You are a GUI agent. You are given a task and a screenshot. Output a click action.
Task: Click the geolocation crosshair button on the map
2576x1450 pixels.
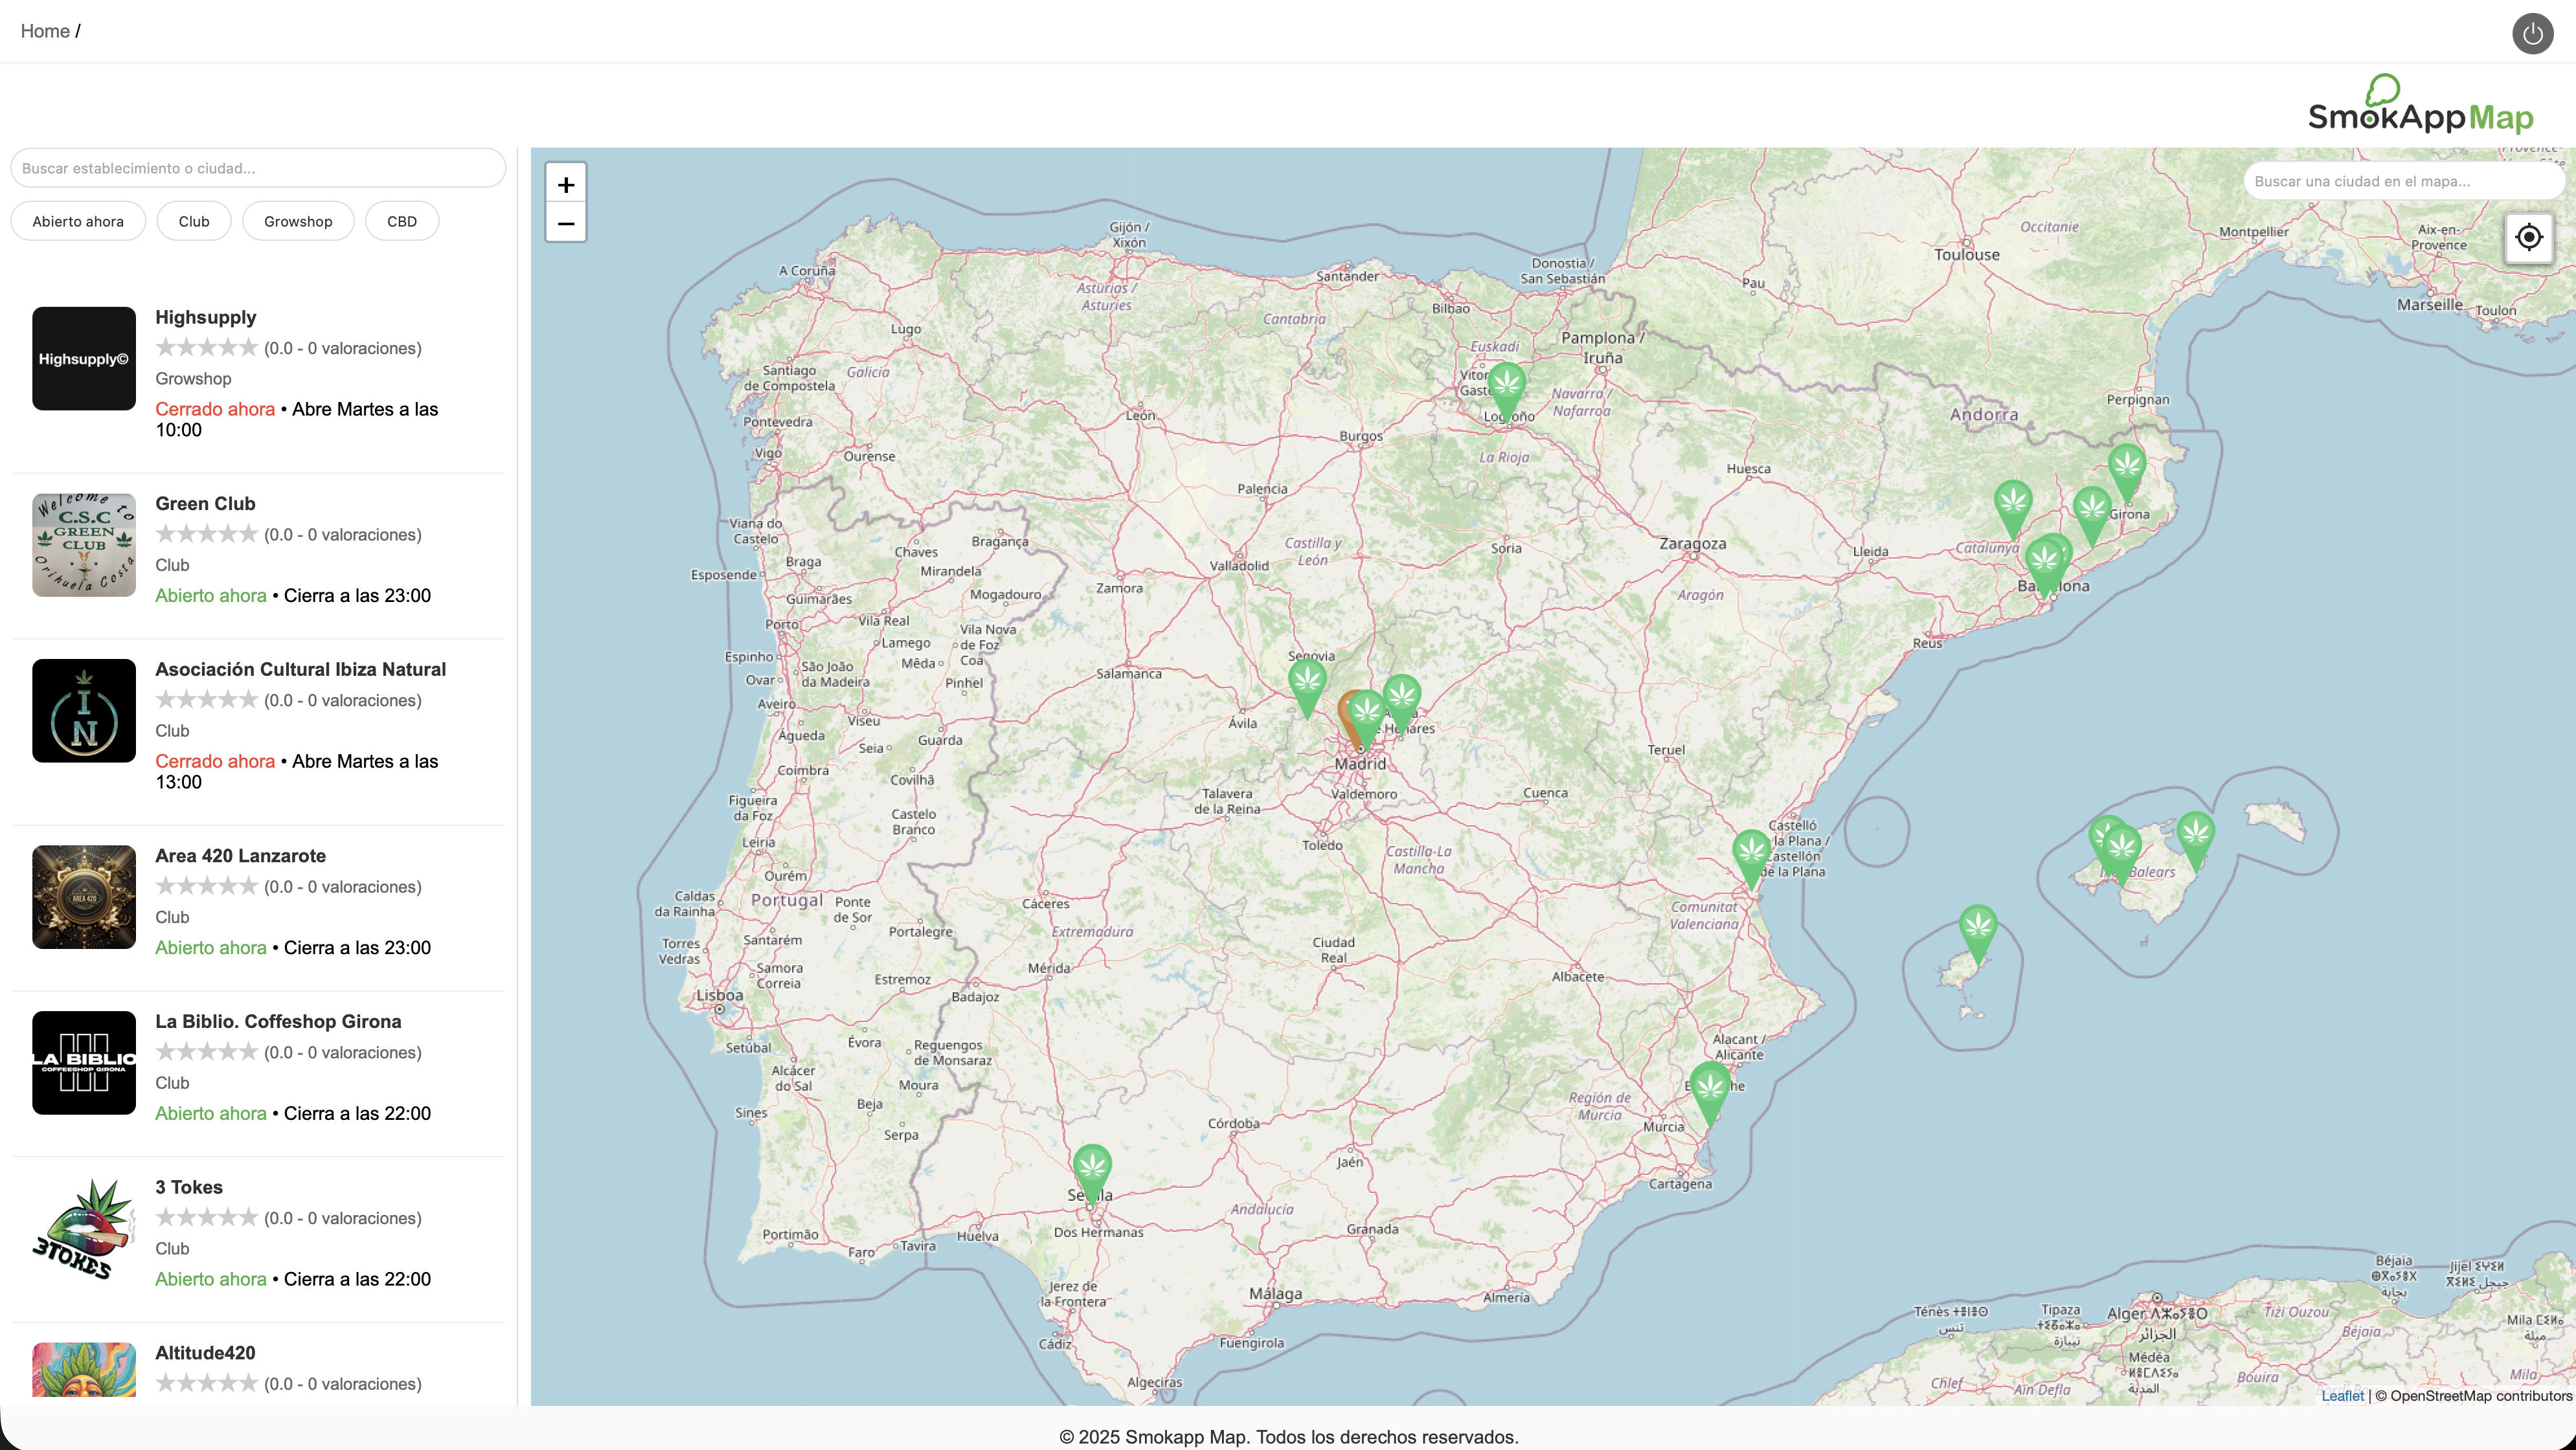(2529, 237)
